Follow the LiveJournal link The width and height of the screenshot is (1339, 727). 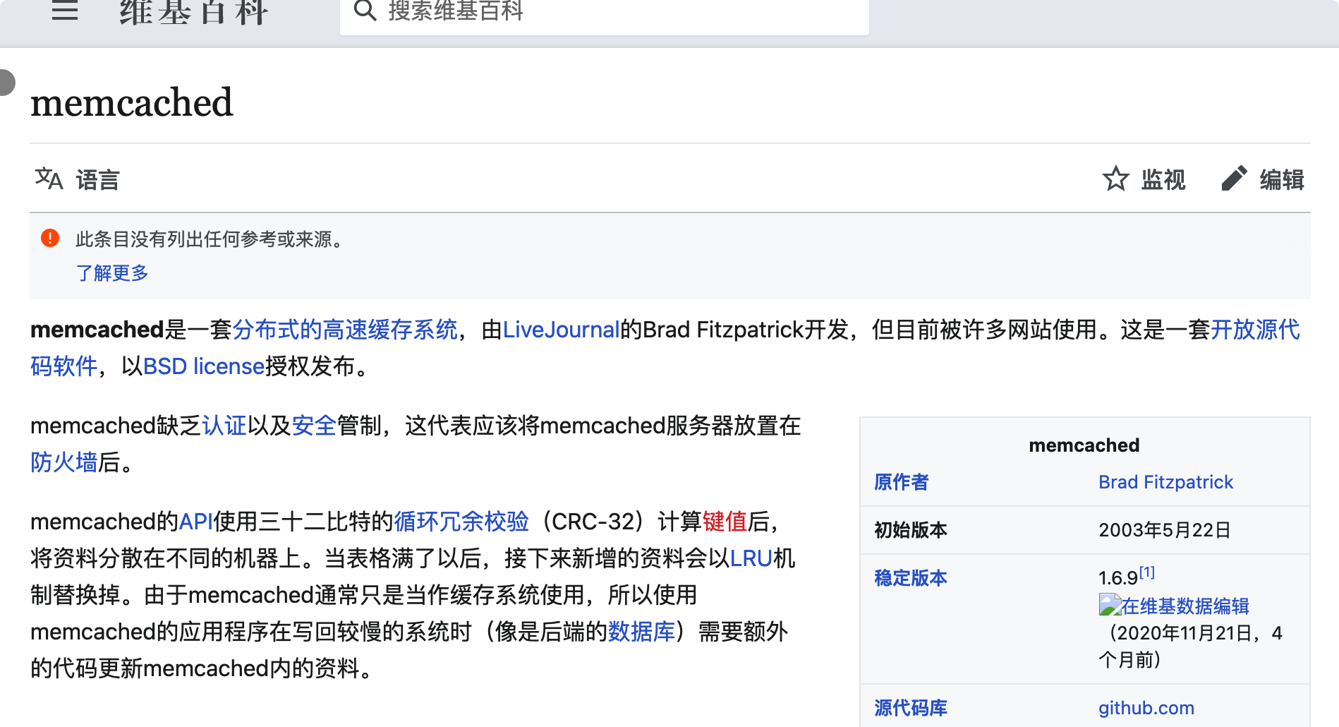coord(561,330)
